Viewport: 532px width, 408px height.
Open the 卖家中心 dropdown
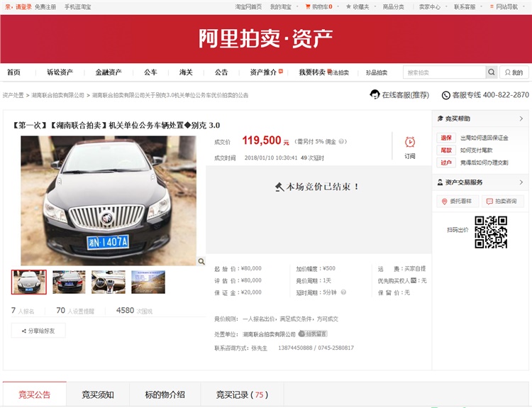433,7
